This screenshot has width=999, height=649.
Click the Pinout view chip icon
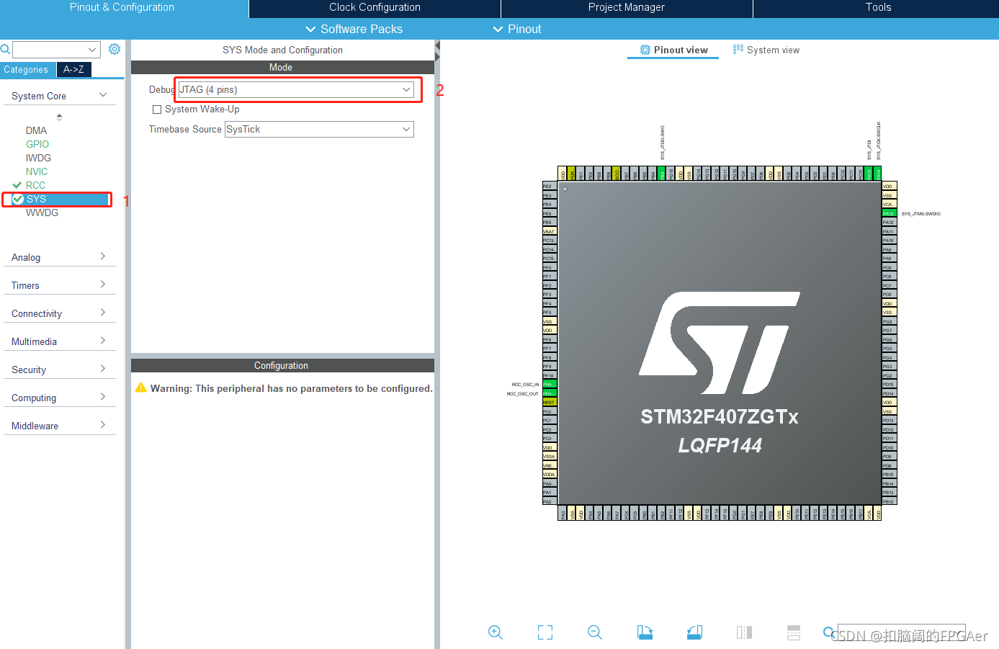[x=645, y=50]
